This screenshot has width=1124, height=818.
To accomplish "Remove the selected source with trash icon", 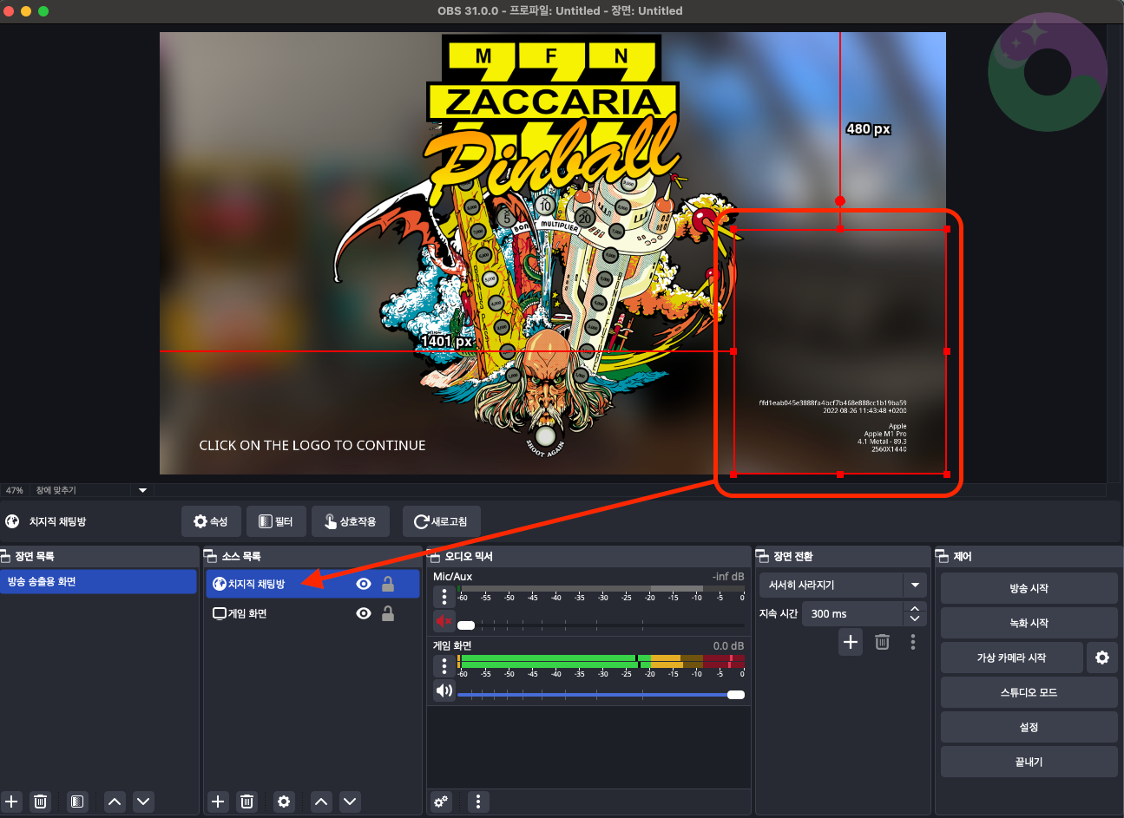I will point(246,802).
